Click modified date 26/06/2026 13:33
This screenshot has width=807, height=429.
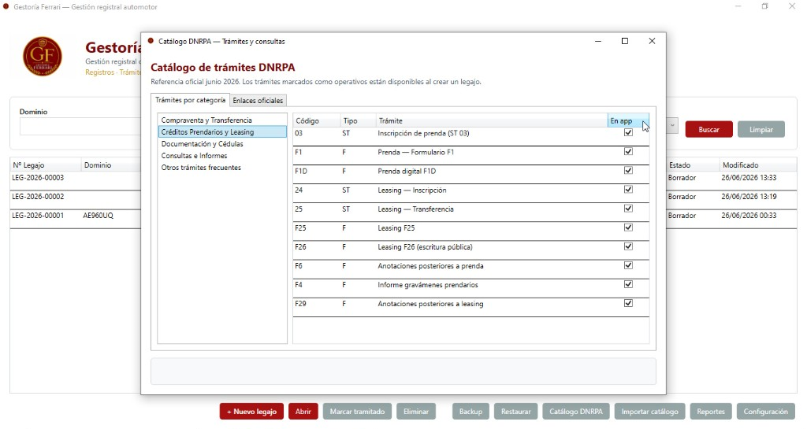click(749, 178)
